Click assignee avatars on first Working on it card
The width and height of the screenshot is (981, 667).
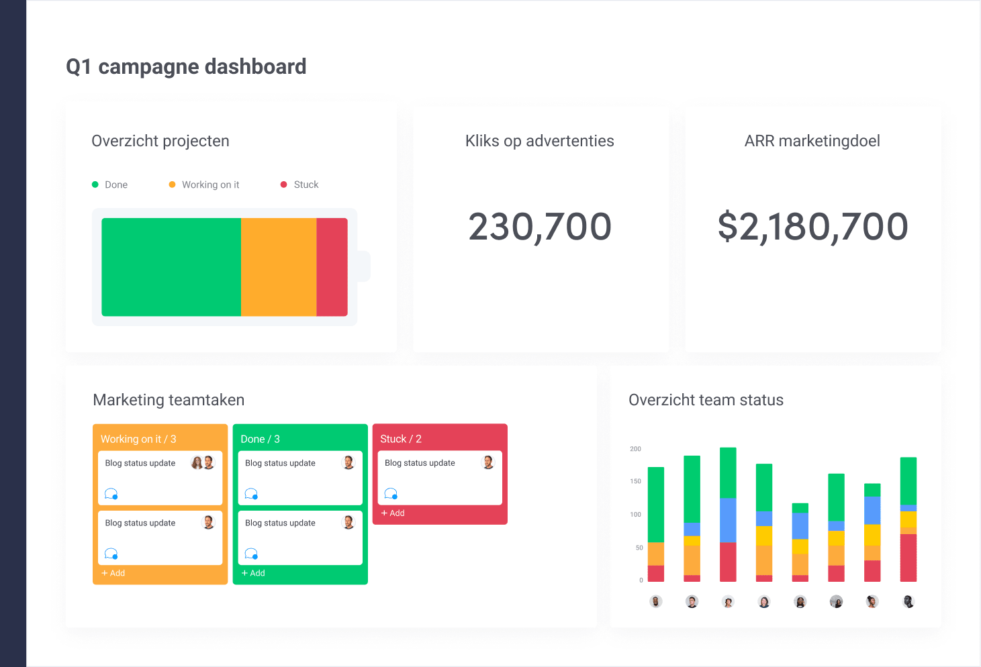coord(203,462)
